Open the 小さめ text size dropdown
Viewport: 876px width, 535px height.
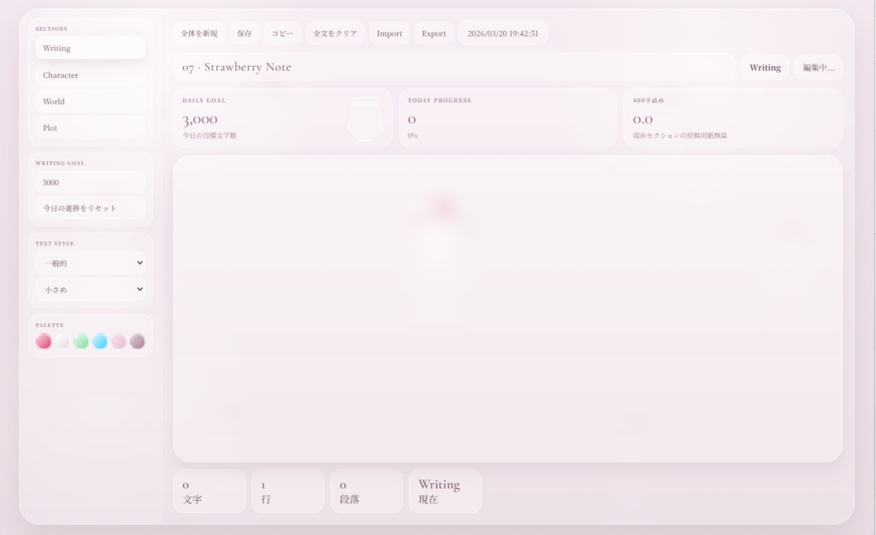pos(90,290)
